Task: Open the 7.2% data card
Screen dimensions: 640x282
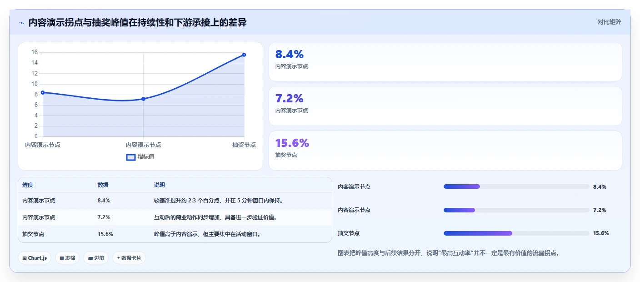Action: [x=445, y=106]
